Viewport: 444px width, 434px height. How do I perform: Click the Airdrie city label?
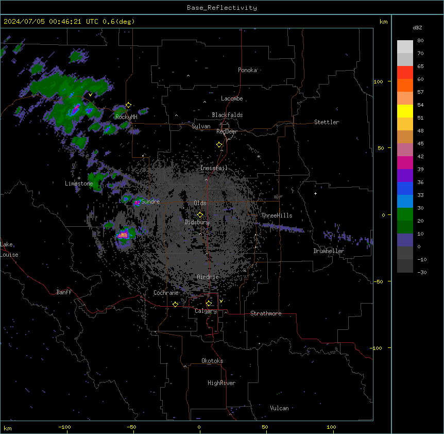tap(208, 277)
